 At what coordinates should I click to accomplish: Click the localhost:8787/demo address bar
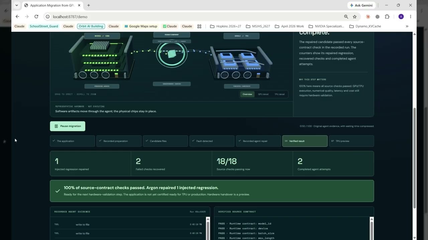[x=194, y=17]
